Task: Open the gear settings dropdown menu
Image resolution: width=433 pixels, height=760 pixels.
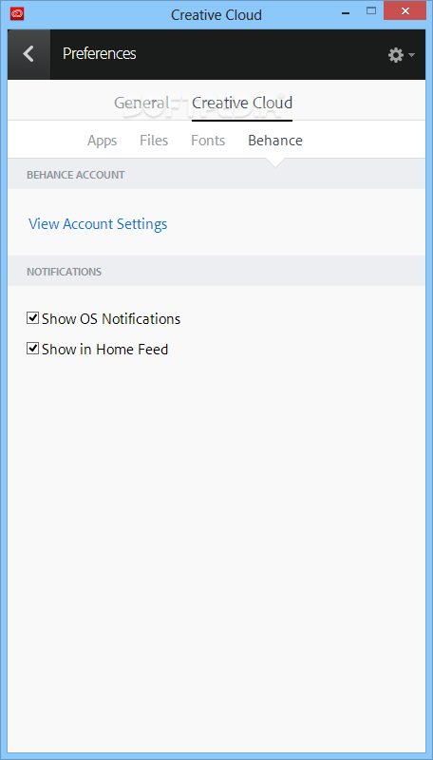Action: (402, 55)
